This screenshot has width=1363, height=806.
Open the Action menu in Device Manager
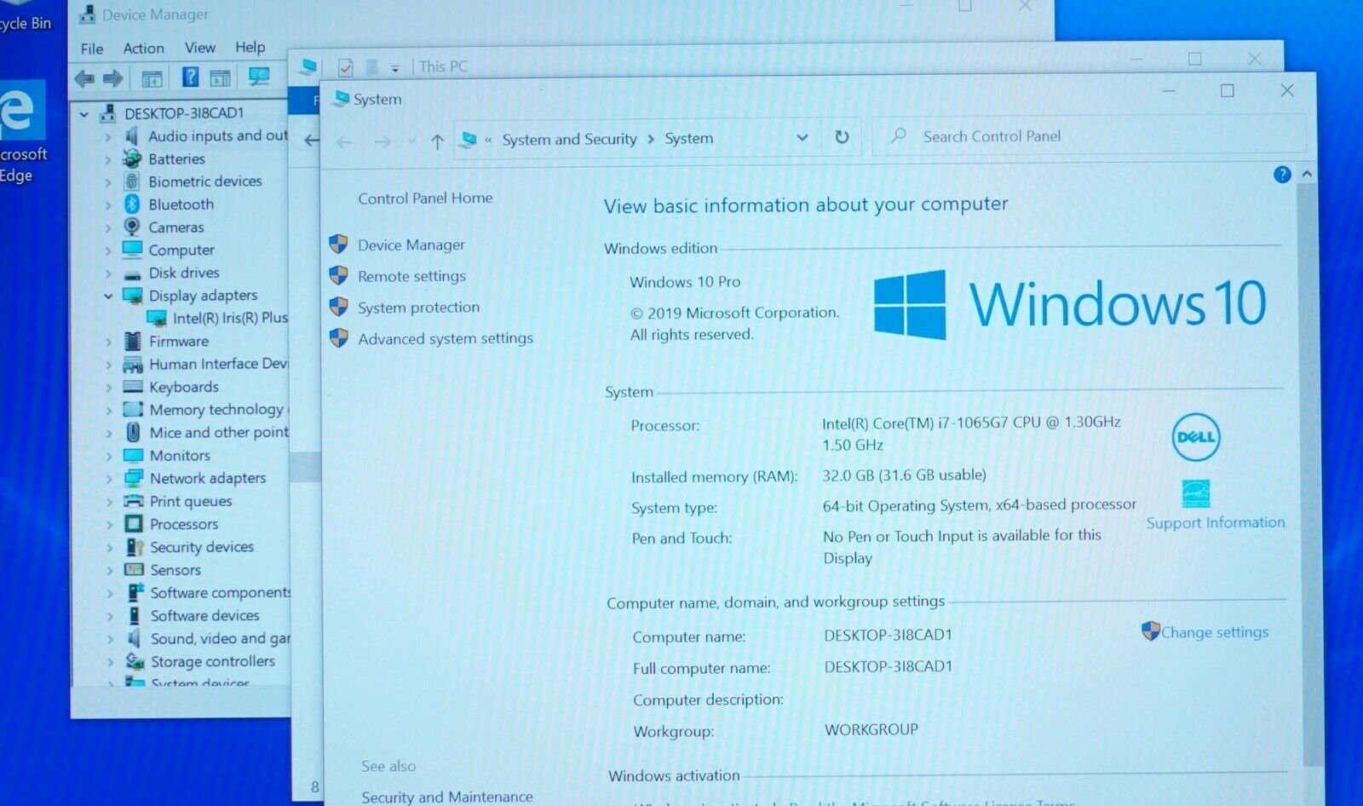pyautogui.click(x=143, y=49)
